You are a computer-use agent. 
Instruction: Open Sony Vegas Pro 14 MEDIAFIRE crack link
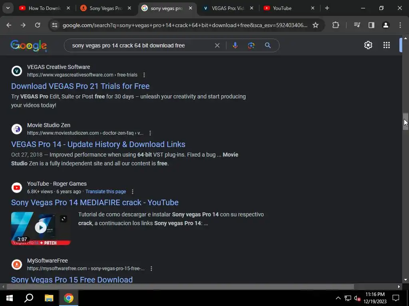coord(95,202)
